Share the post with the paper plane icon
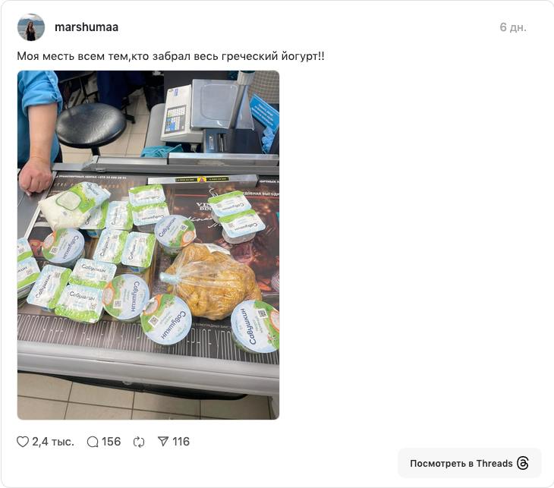Viewport: 554px width, 488px height. click(163, 442)
